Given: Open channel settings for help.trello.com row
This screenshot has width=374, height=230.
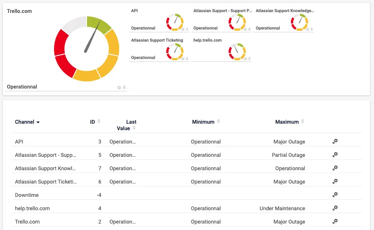Looking at the screenshot, I should [335, 208].
